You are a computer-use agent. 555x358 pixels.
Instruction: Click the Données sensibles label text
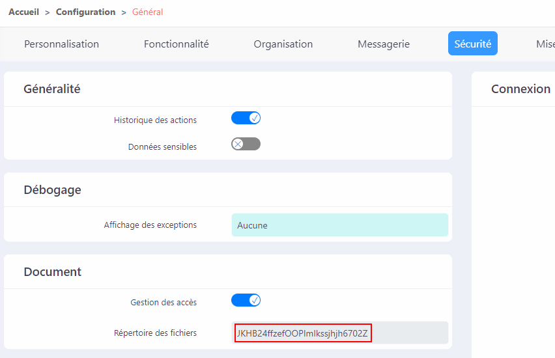tap(162, 147)
